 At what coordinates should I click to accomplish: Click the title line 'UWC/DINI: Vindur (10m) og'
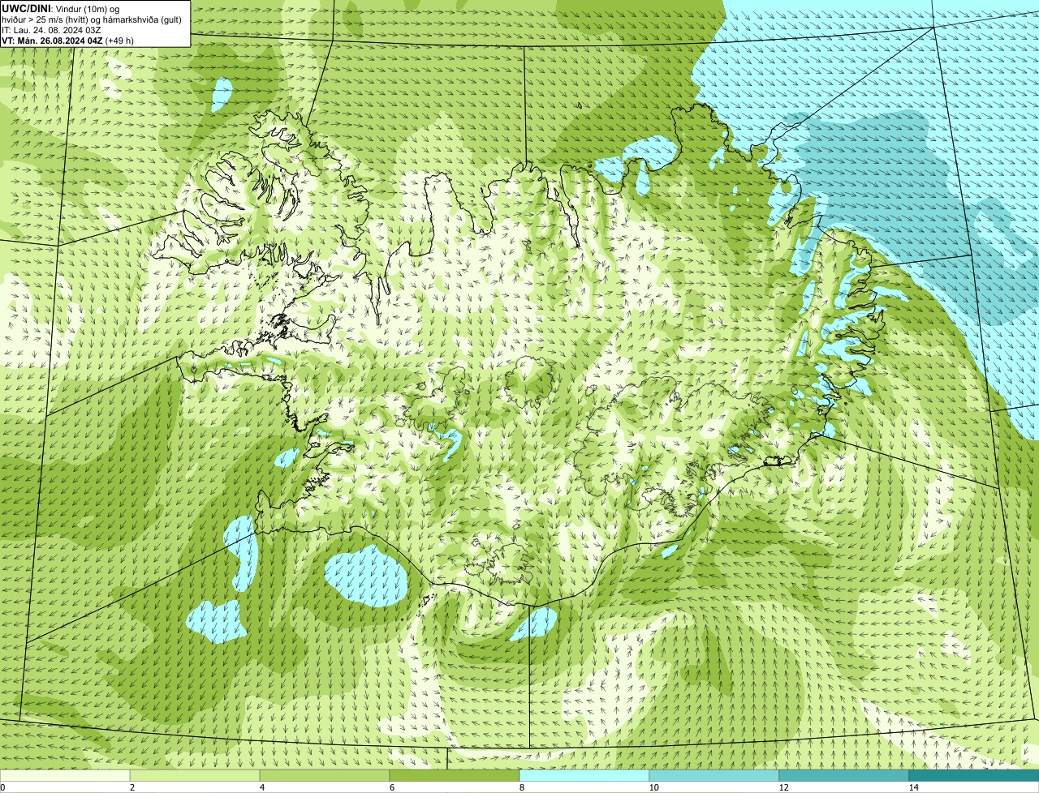(x=61, y=8)
